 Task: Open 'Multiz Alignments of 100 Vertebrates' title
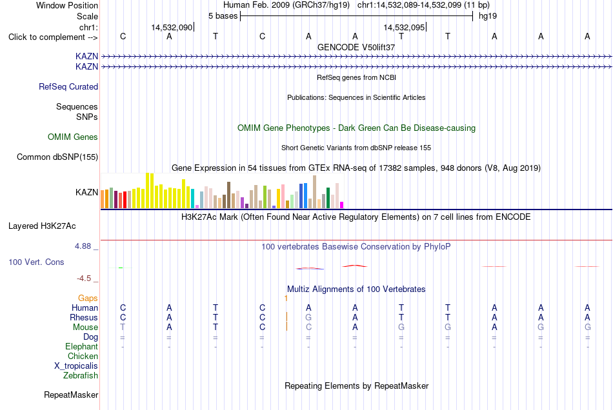356,289
